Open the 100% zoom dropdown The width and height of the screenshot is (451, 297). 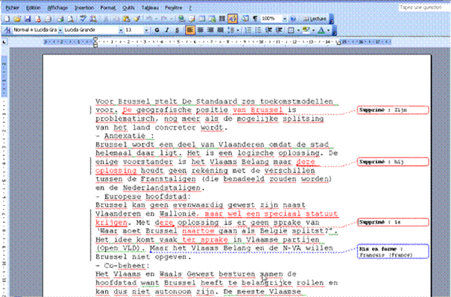pyautogui.click(x=285, y=19)
